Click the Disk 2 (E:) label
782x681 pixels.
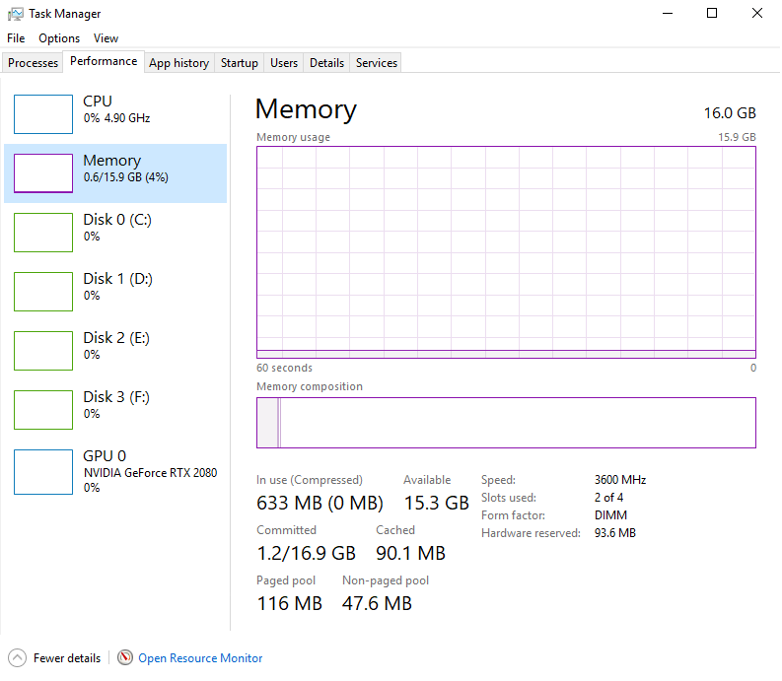(x=116, y=337)
